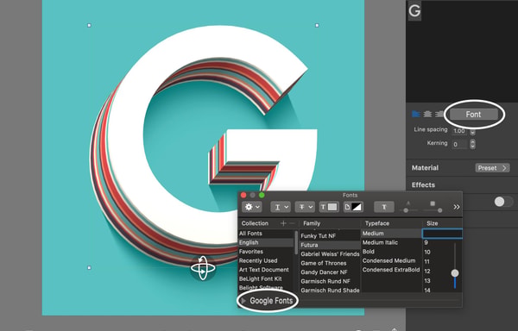Click the bottom-left selection handle on canvas

(x=89, y=268)
